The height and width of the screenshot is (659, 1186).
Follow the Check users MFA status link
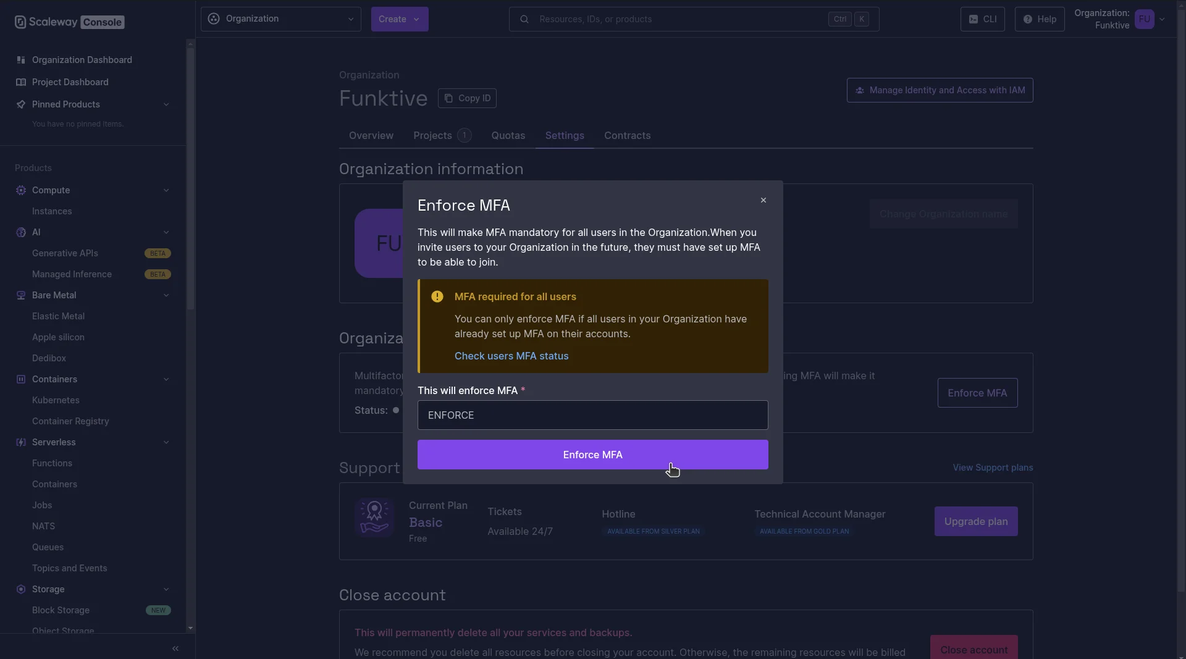(x=511, y=356)
